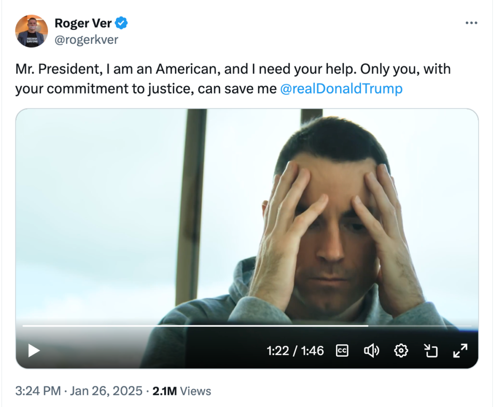Open Roger Ver's profile picture
The height and width of the screenshot is (407, 495).
[31, 31]
